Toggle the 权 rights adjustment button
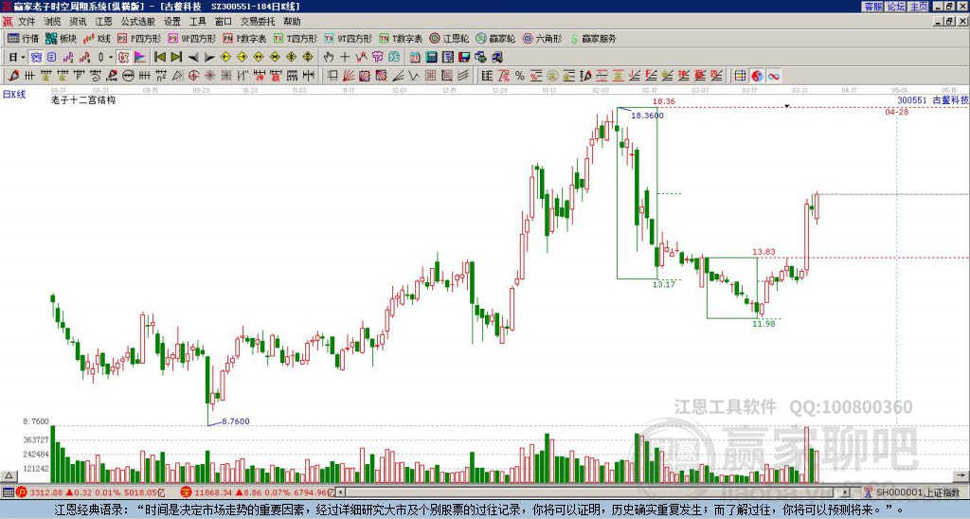This screenshot has width=970, height=519. [x=123, y=57]
